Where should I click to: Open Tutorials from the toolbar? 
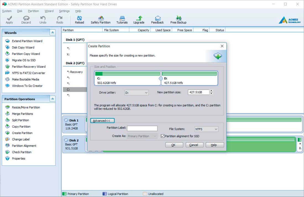click(x=122, y=20)
